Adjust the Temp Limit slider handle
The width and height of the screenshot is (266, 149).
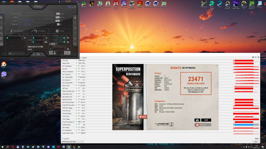64,42
